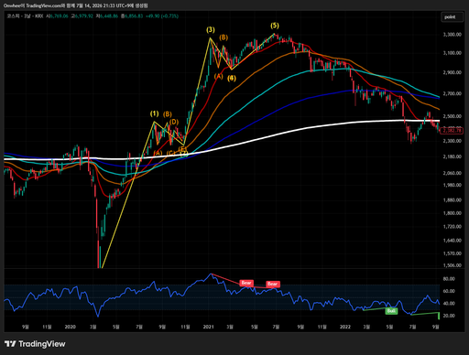Select the orange (B) label beside wave (1)
Screen dimensions: 469x355
click(168, 114)
